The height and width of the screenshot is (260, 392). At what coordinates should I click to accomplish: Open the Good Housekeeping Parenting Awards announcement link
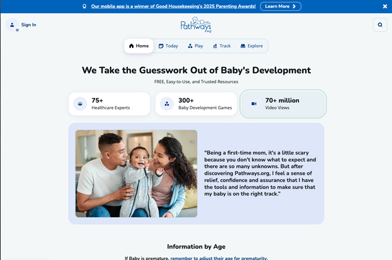pos(174,6)
